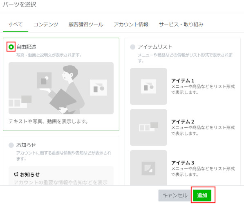Switch to the アカウント情報 tab
This screenshot has width=244, height=204.
tap(131, 24)
